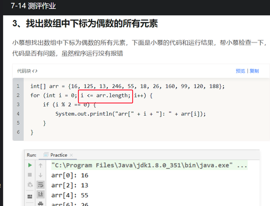Click the question heading 找出数组中下标为偶数的所有元素
The width and height of the screenshot is (270, 206).
pos(92,24)
